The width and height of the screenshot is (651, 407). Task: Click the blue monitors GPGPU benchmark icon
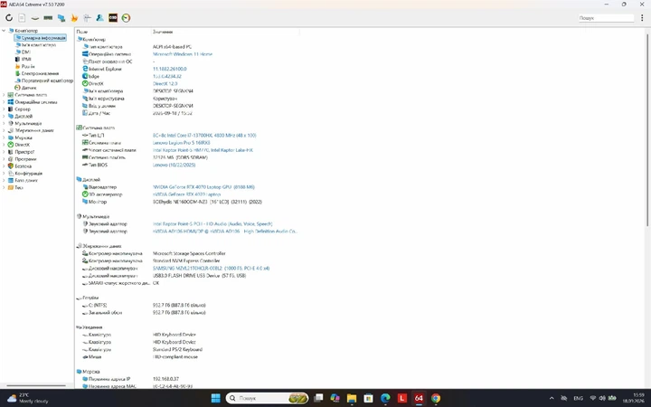[61, 18]
